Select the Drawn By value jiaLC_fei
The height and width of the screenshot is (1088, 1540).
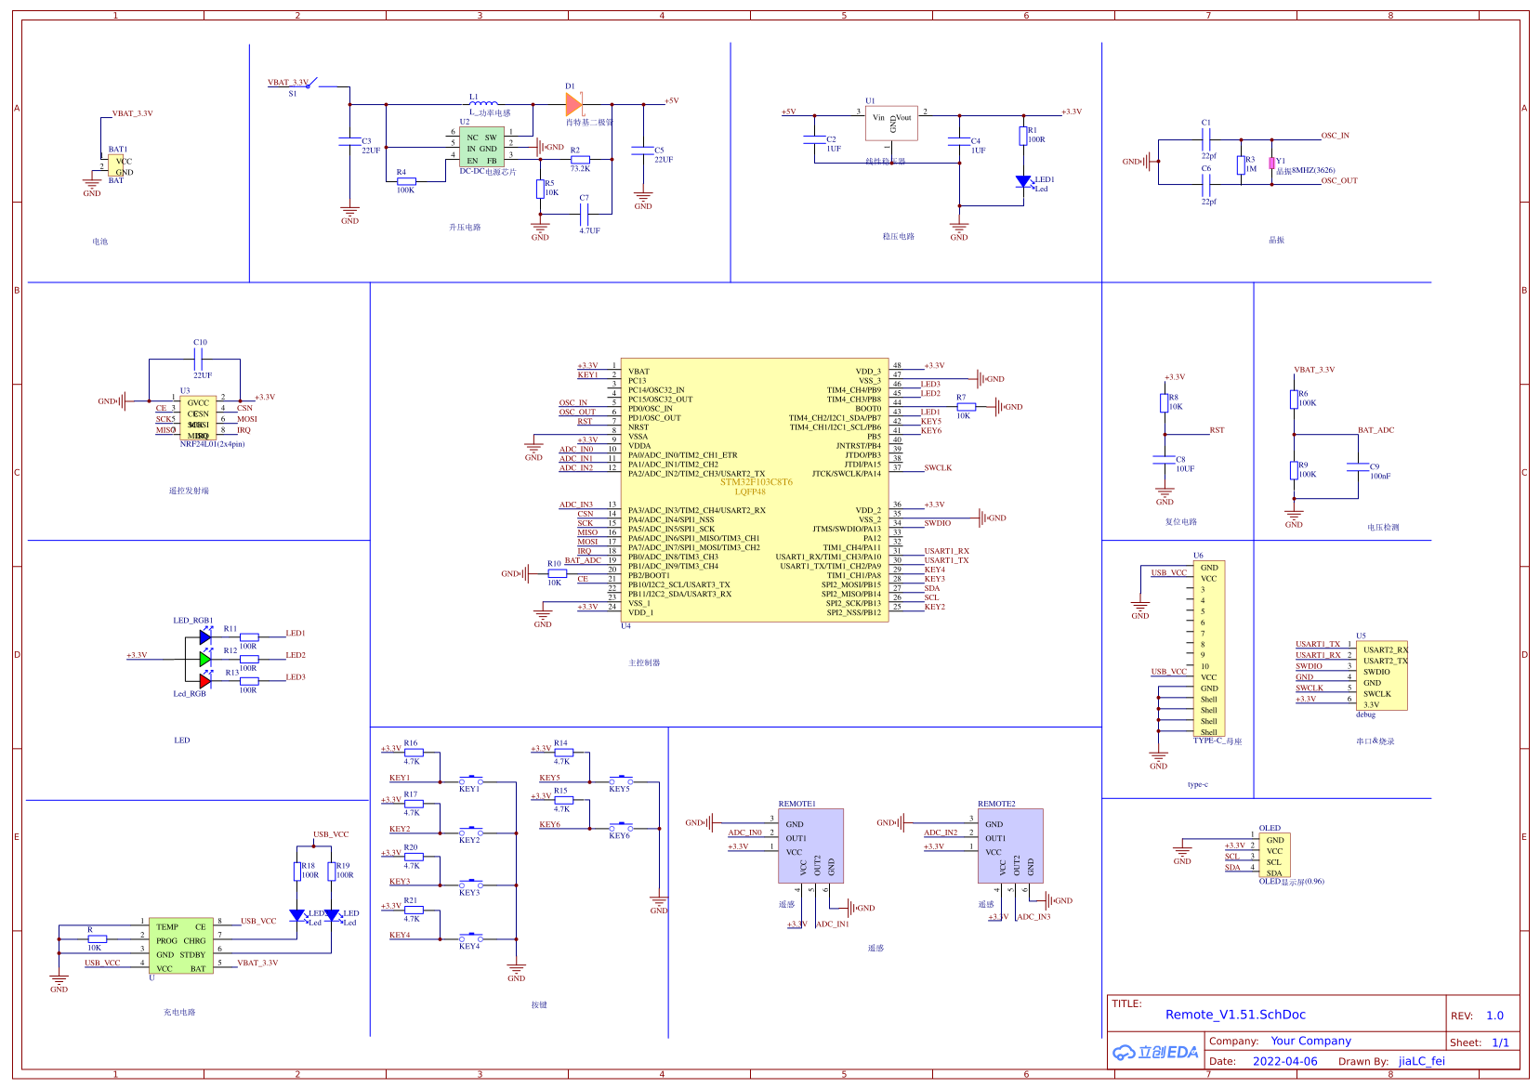click(1422, 1061)
